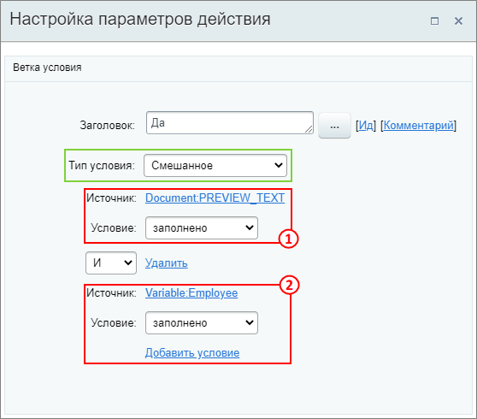Open the Document:PREVIEW_TEXT source link
Viewport: 477px width, 419px height.
tap(215, 198)
